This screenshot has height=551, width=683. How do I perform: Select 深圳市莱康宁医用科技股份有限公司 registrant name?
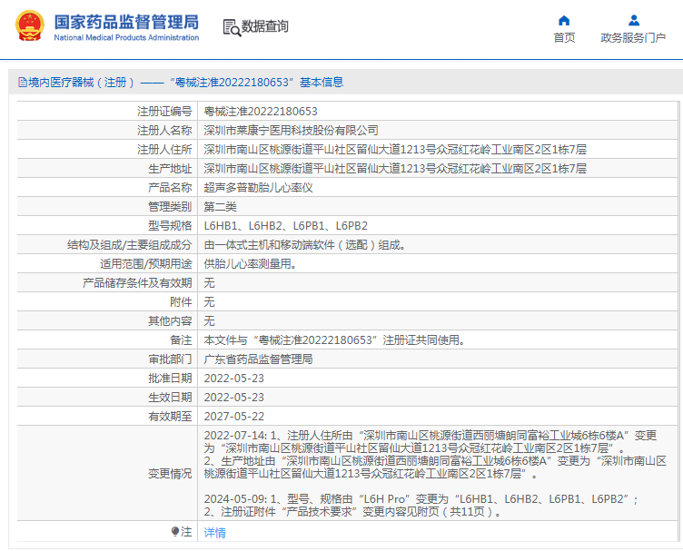[291, 131]
